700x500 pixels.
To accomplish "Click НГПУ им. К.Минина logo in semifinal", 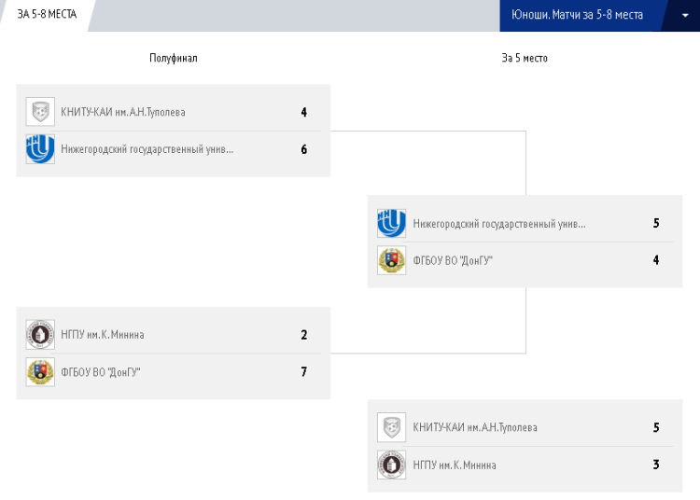I will click(40, 335).
